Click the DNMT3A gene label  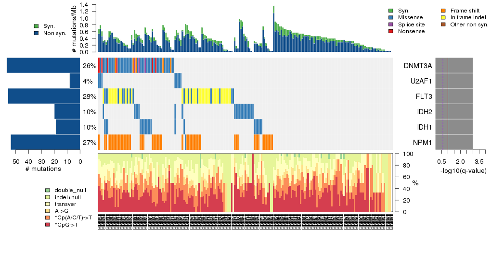(418, 66)
